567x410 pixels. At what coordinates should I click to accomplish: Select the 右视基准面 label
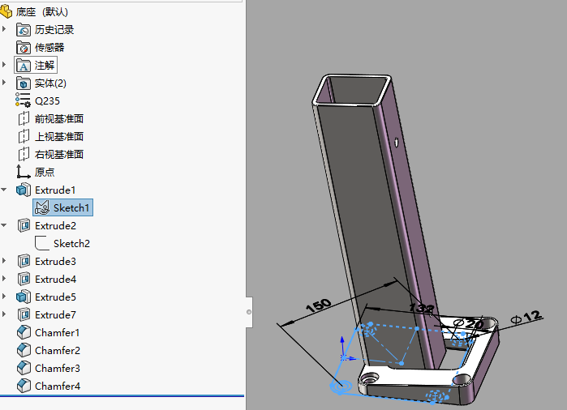[59, 154]
